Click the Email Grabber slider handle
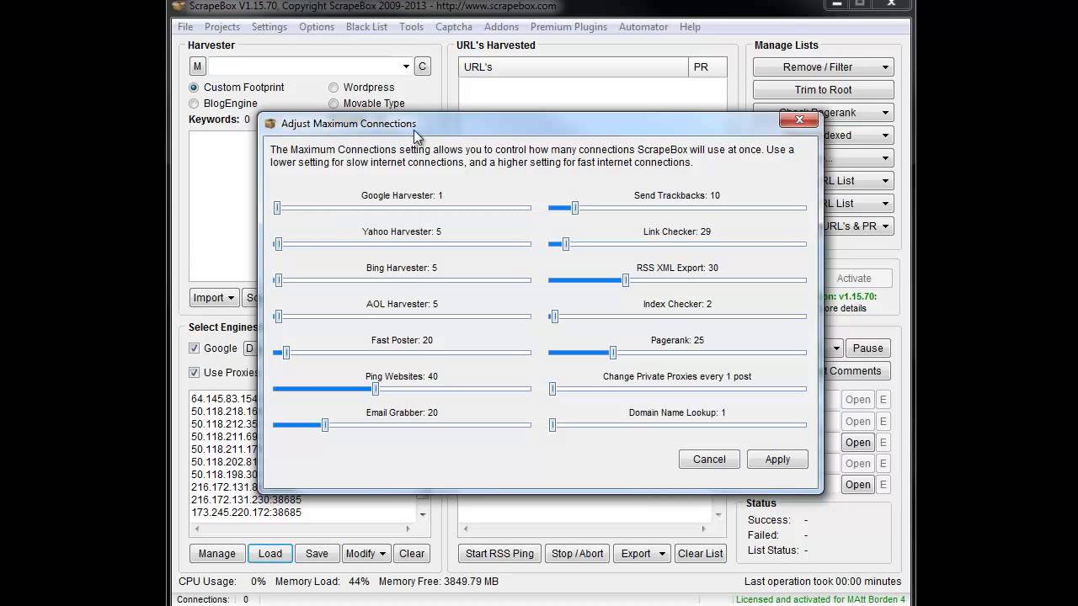This screenshot has width=1078, height=606. pyautogui.click(x=325, y=425)
